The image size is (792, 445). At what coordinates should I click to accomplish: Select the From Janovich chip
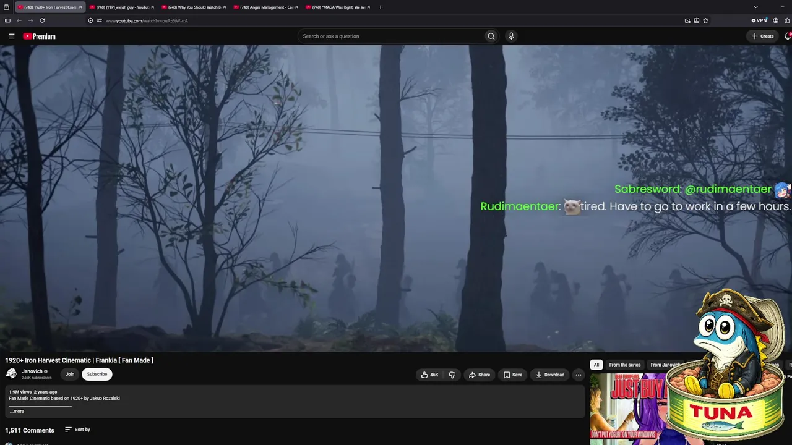pos(665,365)
